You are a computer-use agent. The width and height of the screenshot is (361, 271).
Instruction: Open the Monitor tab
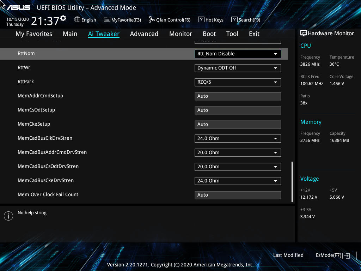(180, 34)
